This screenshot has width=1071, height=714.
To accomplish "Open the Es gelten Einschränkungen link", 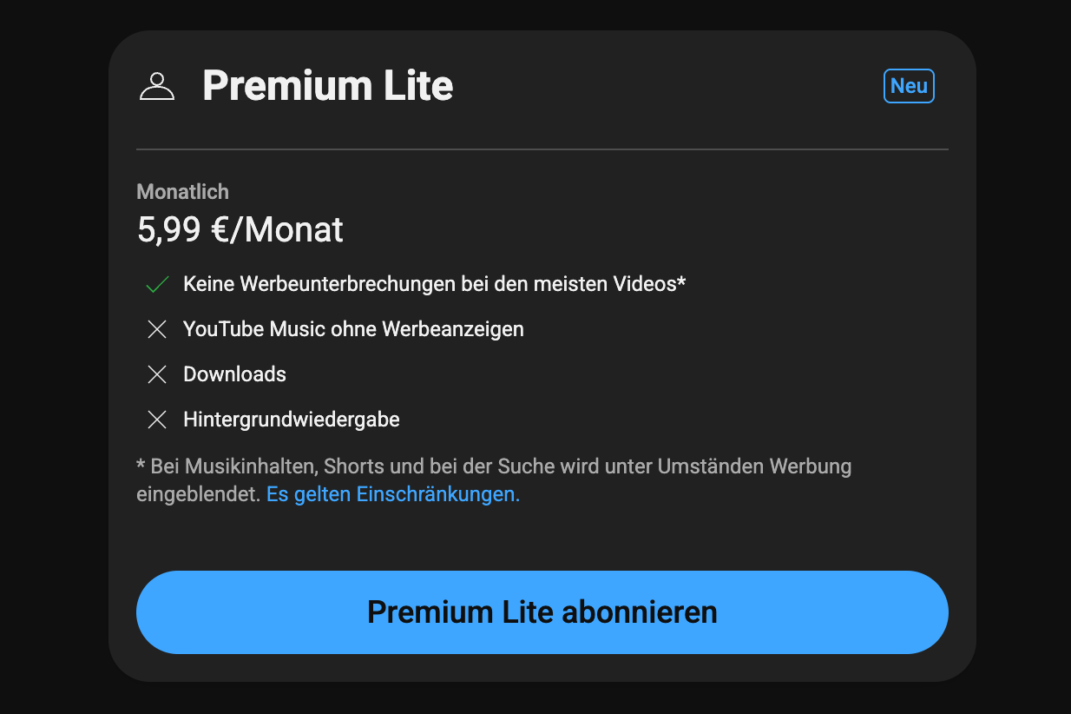I will click(x=393, y=494).
